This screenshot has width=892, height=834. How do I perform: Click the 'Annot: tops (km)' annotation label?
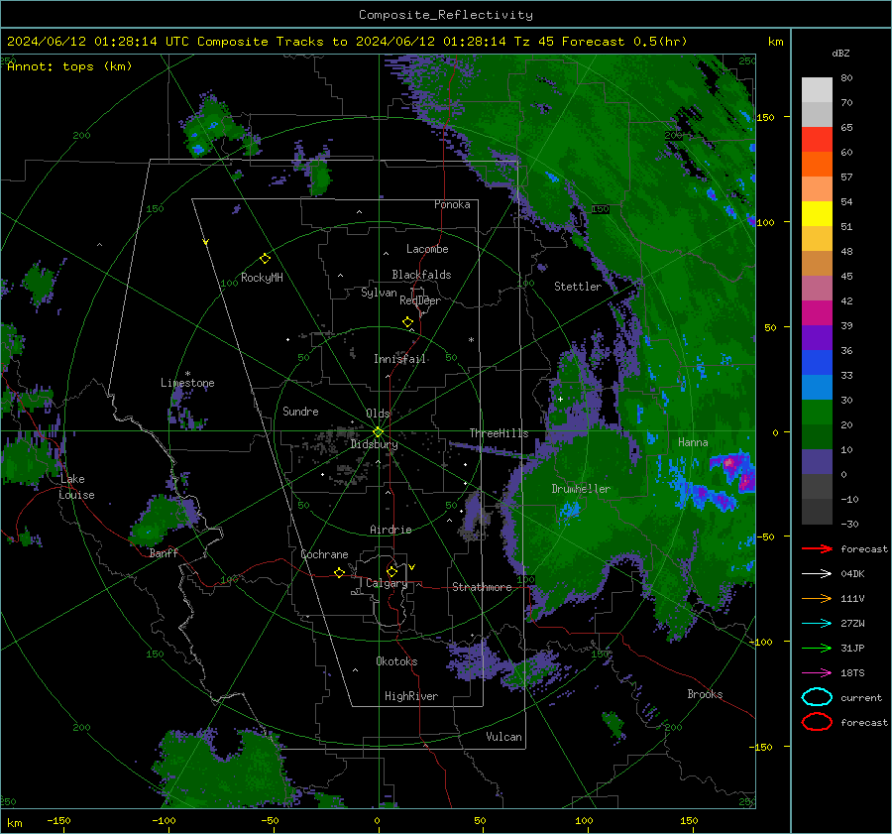tap(69, 66)
